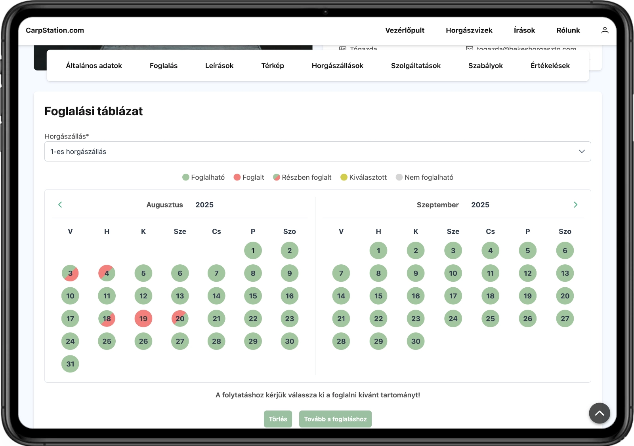Select August 19 marked as fully booked
The image size is (634, 446).
pos(143,319)
